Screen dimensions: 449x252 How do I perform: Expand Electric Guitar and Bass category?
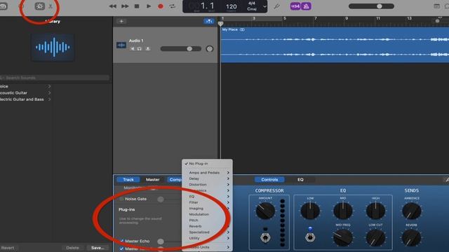(25, 99)
